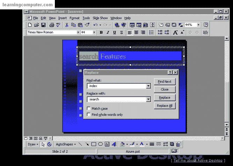Apply font color with the A icon
Image resolution: width=233 pixels, height=166 pixels.
(x=142, y=144)
